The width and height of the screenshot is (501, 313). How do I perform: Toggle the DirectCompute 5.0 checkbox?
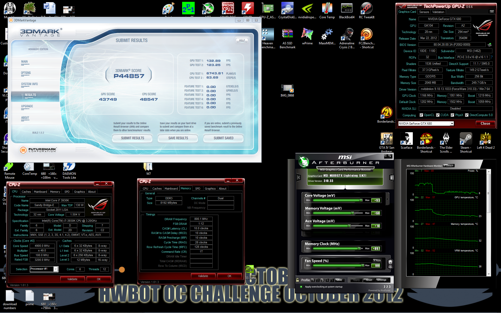pyautogui.click(x=467, y=115)
